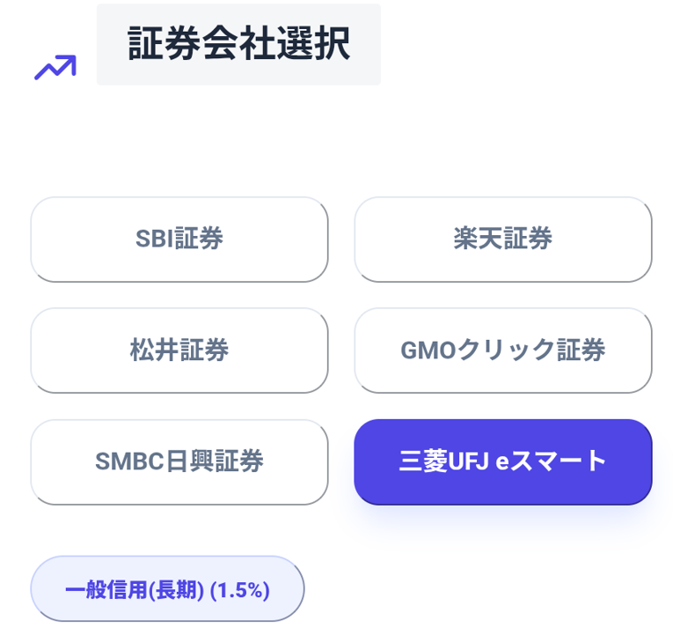Set broker to Rakuten (楽天証券)
Screen dimensions: 673x642
pyautogui.click(x=502, y=239)
